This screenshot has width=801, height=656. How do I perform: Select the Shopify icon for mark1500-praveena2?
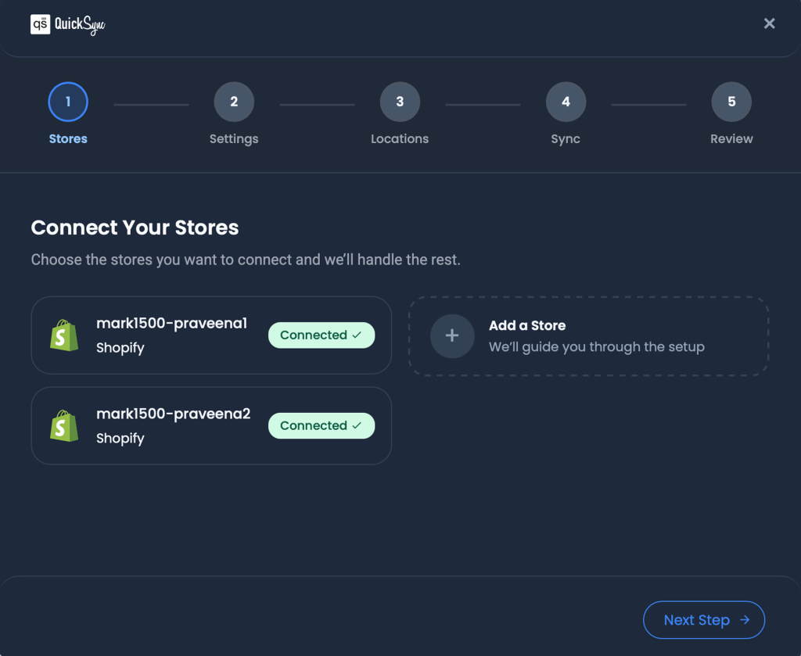[63, 425]
